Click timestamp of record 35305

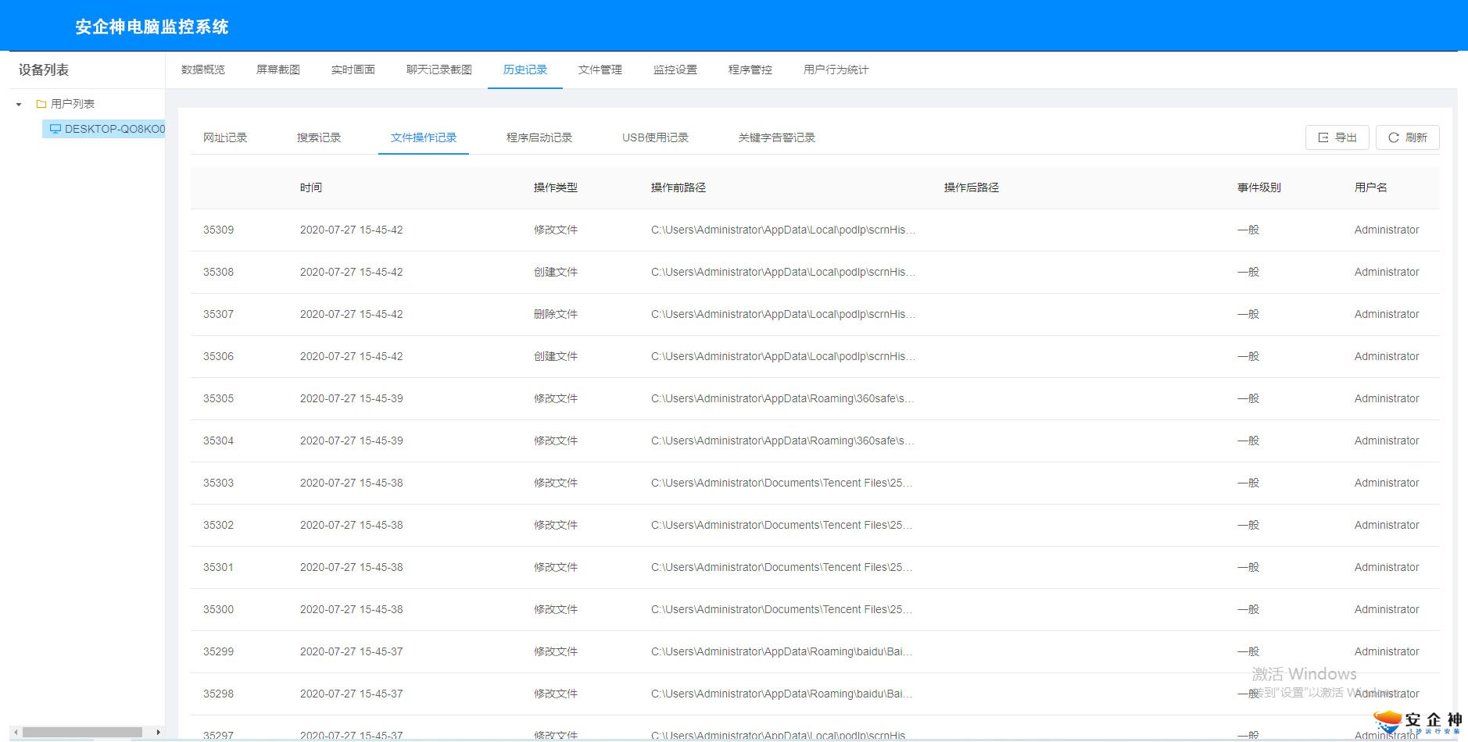(x=352, y=398)
